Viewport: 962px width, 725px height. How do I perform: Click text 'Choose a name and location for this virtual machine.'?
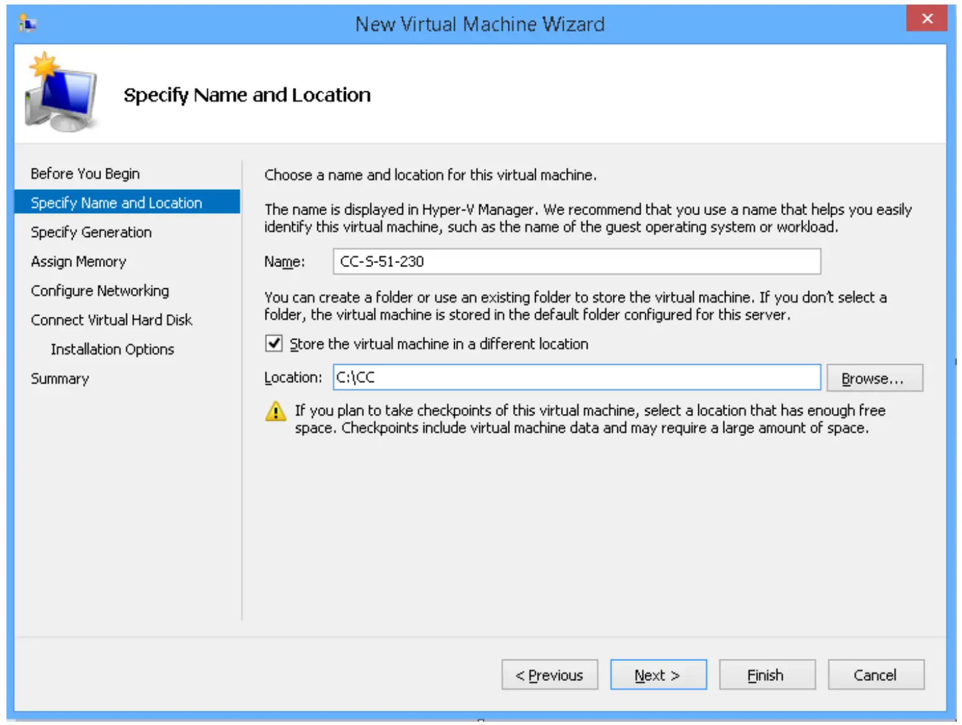pyautogui.click(x=430, y=175)
